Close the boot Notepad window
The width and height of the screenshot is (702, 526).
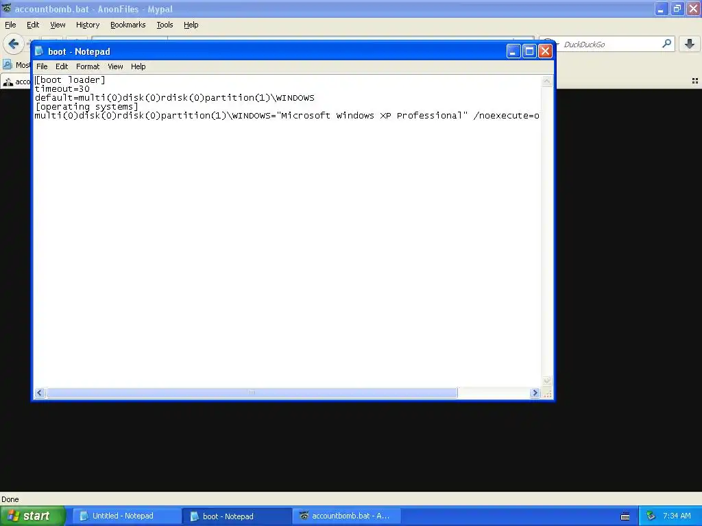click(x=545, y=51)
